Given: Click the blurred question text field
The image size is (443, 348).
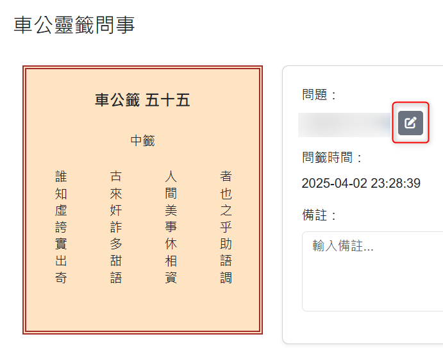Looking at the screenshot, I should click(x=345, y=124).
